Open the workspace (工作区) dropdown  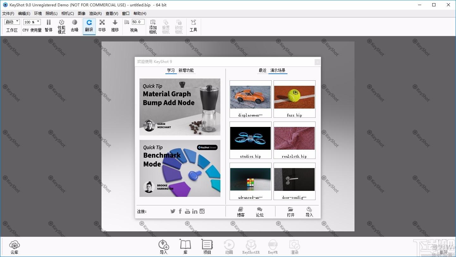[12, 22]
